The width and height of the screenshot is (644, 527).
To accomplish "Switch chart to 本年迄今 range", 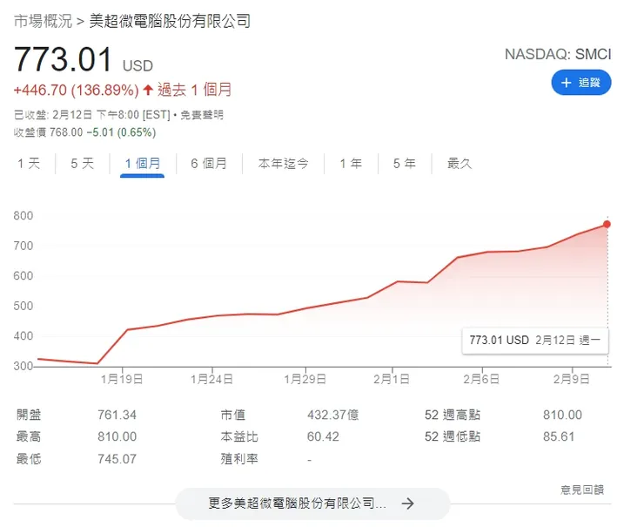I will [x=283, y=164].
